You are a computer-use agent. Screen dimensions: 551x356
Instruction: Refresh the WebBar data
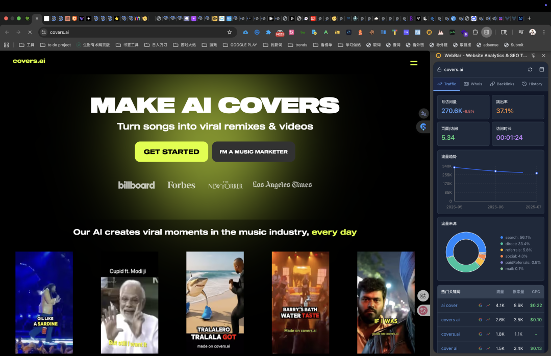530,69
